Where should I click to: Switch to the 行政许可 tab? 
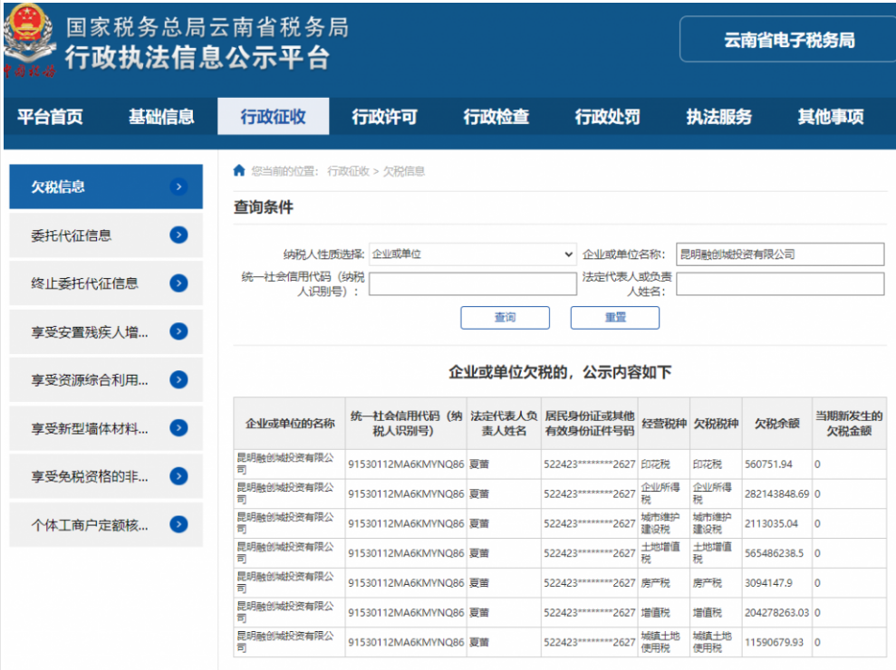384,117
